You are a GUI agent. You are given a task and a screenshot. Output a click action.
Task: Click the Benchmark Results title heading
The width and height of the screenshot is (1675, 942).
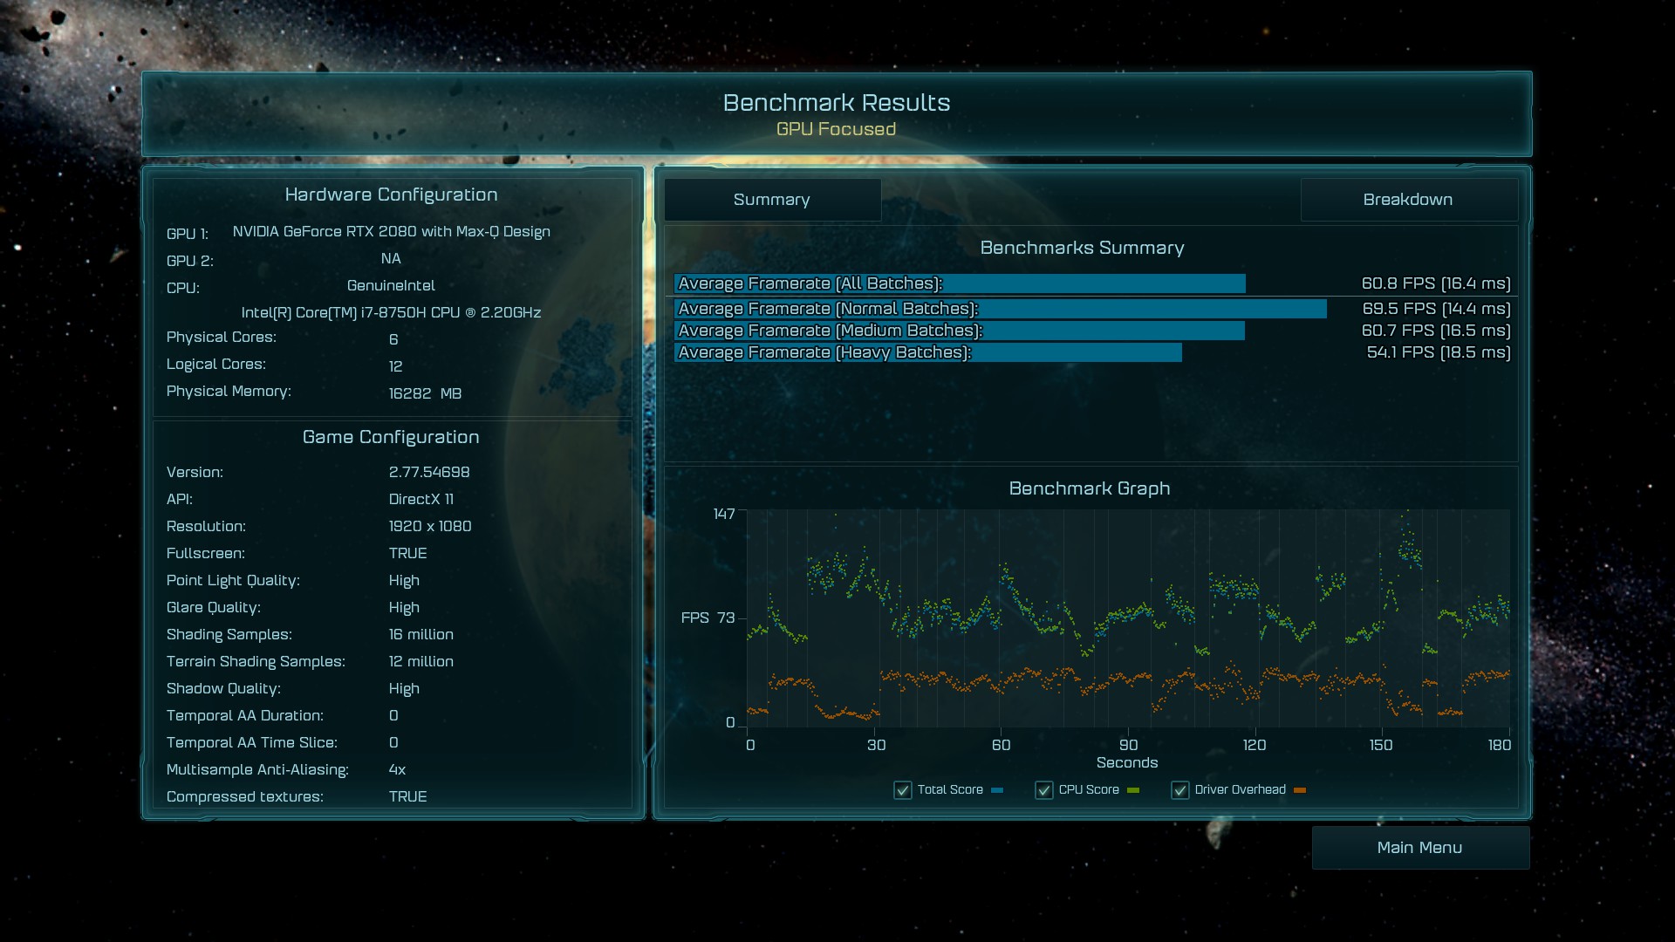tap(836, 103)
